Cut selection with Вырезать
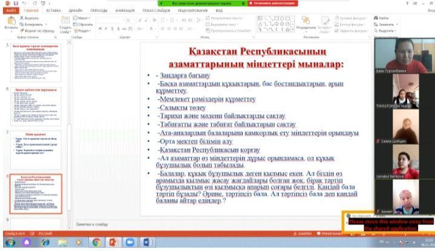The height and width of the screenshot is (251, 435). tap(30, 18)
